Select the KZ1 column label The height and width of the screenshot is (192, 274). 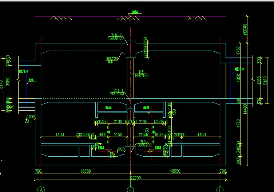pyautogui.click(x=142, y=72)
